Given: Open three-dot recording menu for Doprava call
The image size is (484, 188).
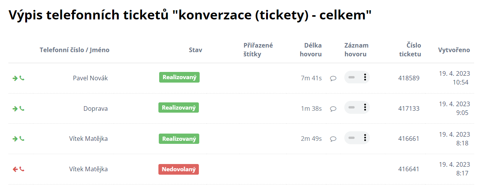Looking at the screenshot, I should 365,107.
